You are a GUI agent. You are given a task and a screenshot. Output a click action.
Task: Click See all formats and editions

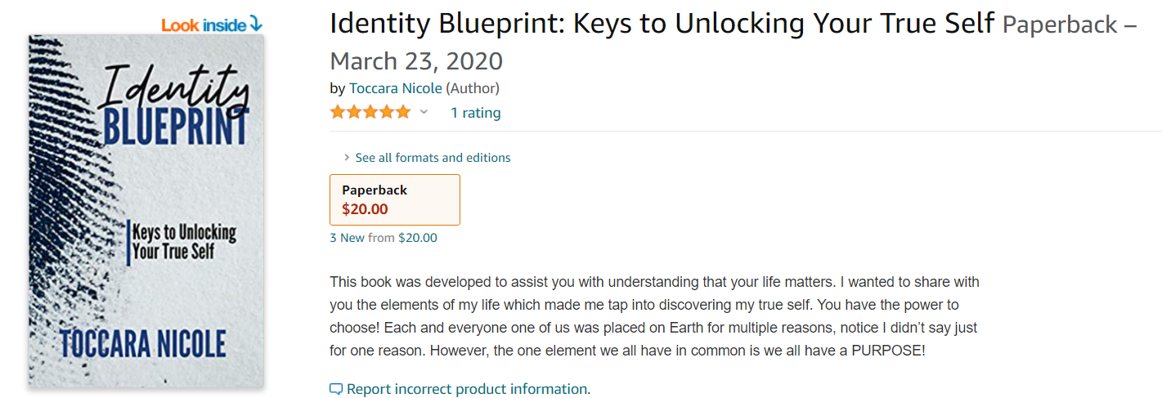coord(433,158)
